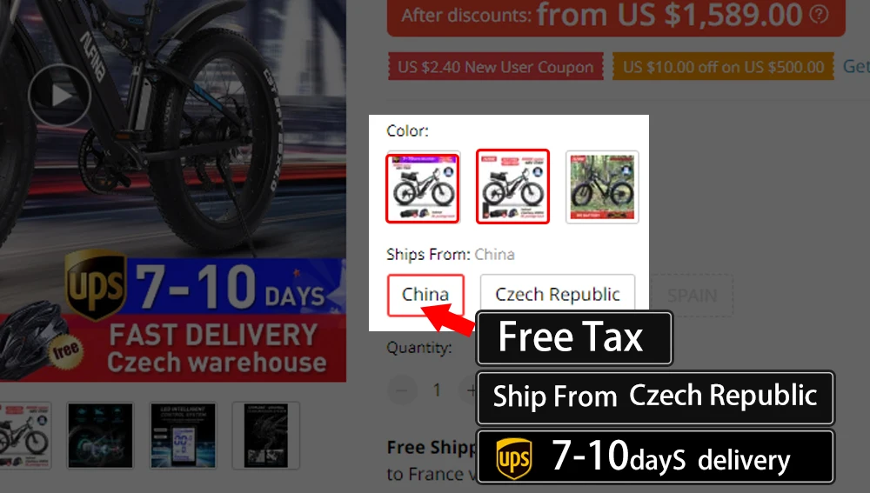This screenshot has height=493, width=870.
Task: Claim the US $2.40 New User Coupon
Action: (496, 67)
